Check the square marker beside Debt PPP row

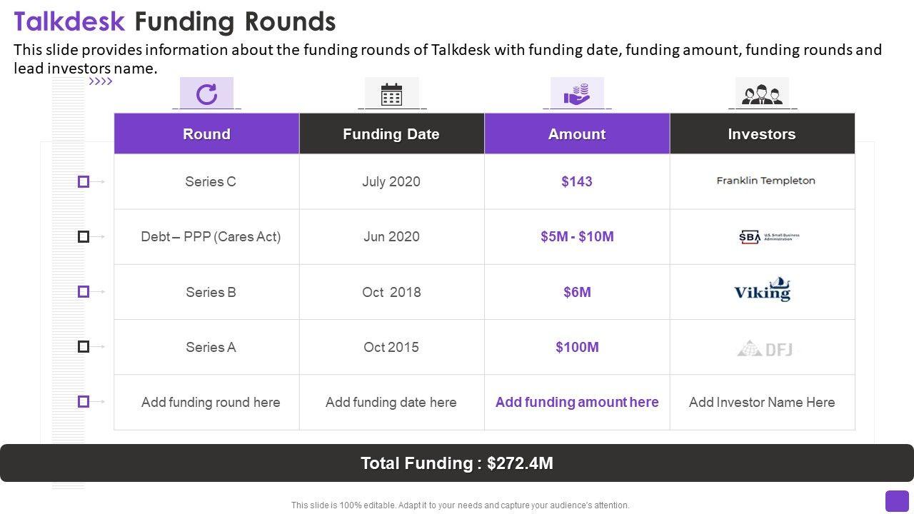point(84,236)
